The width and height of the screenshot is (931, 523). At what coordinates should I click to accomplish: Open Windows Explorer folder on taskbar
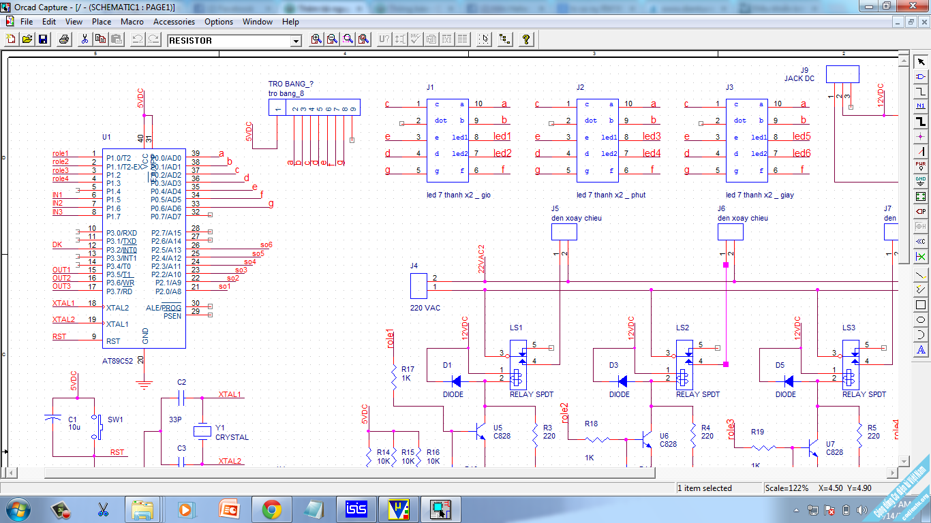pyautogui.click(x=144, y=509)
